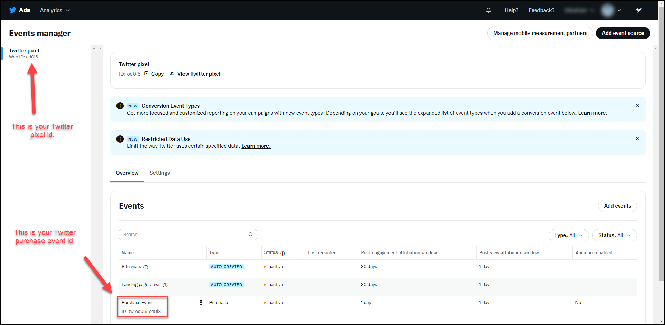This screenshot has width=665, height=325.
Task: Click the compose tweet feather icon
Action: click(x=639, y=10)
